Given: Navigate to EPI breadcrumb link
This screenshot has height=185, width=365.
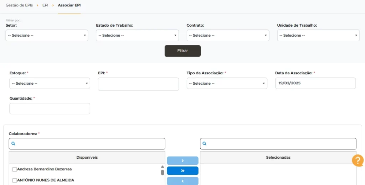Looking at the screenshot, I should coord(45,5).
